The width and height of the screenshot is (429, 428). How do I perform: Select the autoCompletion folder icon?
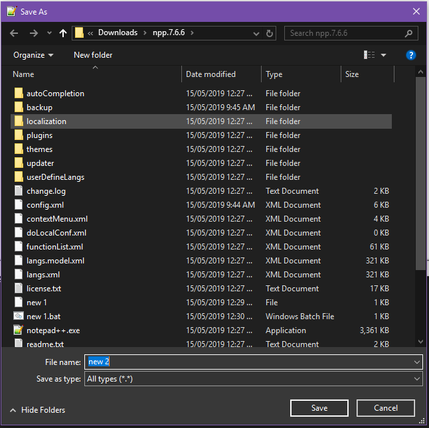19,93
